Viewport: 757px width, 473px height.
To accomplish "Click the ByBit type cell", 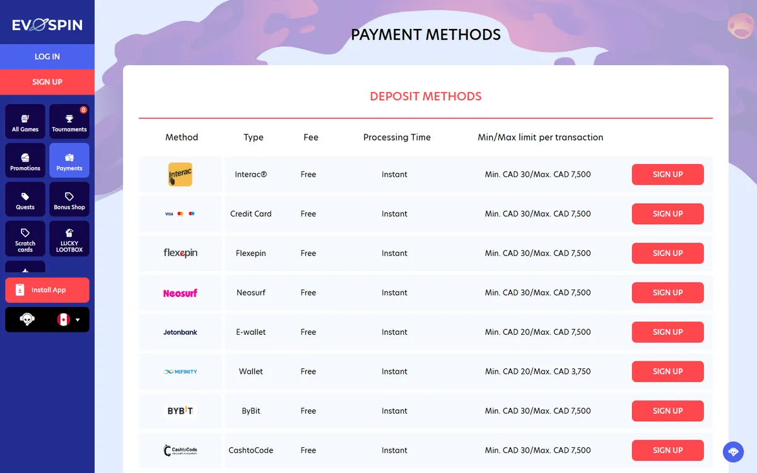I will point(251,411).
